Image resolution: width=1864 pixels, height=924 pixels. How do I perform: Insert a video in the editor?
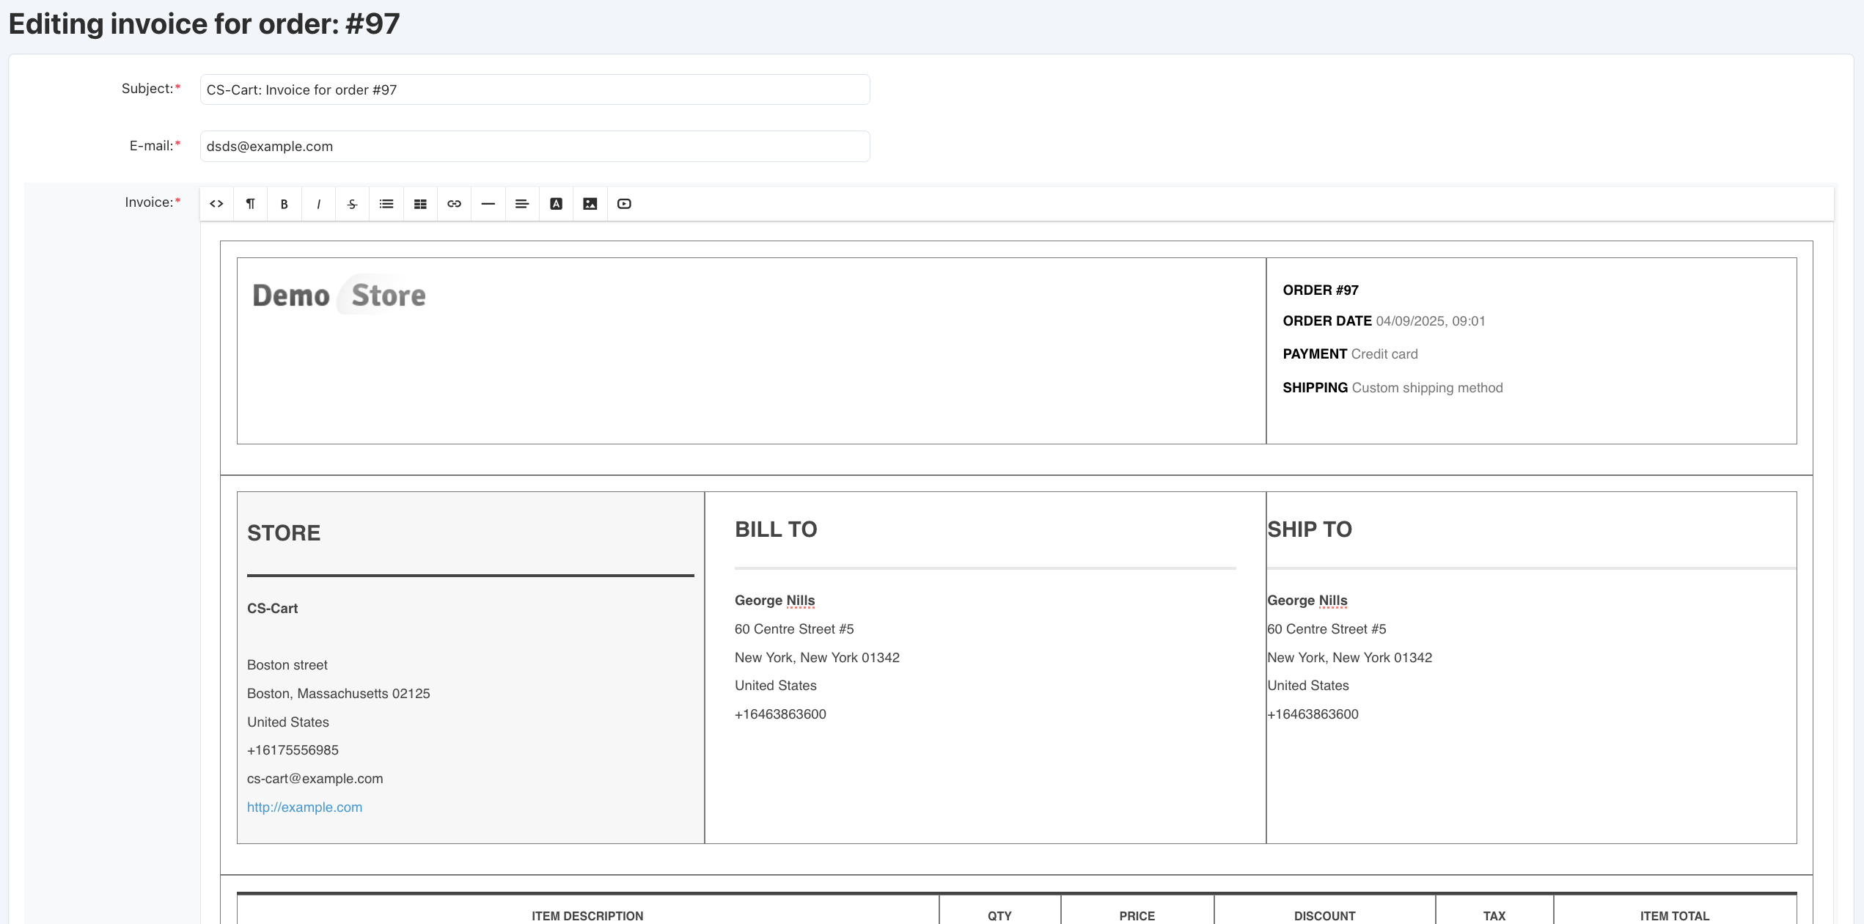coord(624,204)
